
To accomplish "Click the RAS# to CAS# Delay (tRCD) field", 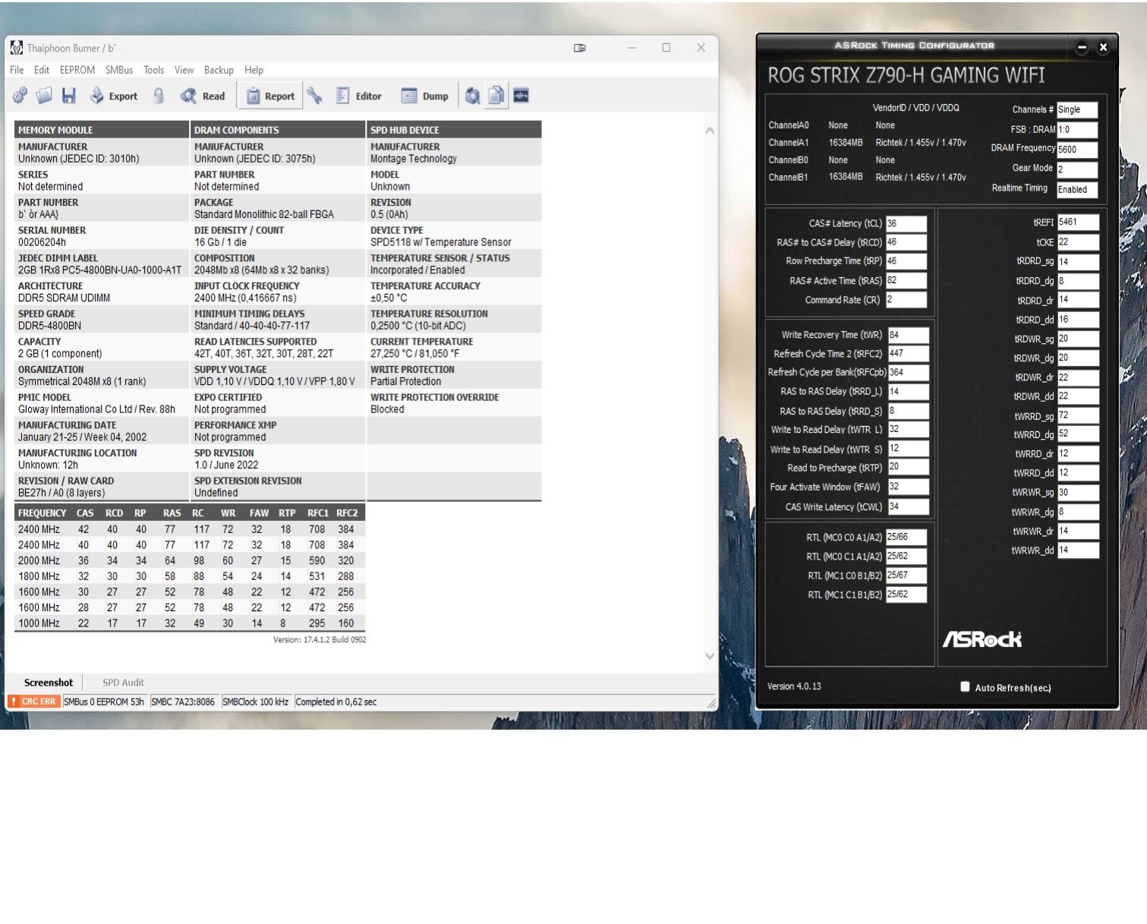I will 906,242.
